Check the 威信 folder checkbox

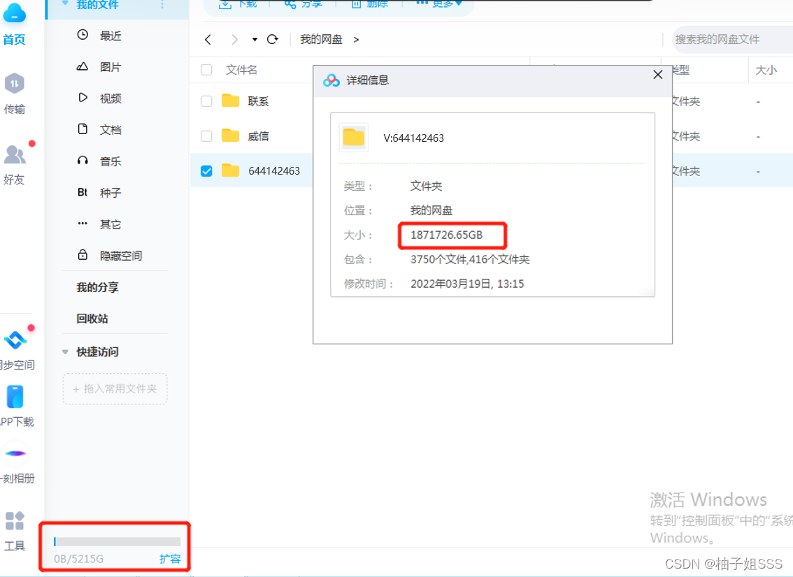(206, 136)
